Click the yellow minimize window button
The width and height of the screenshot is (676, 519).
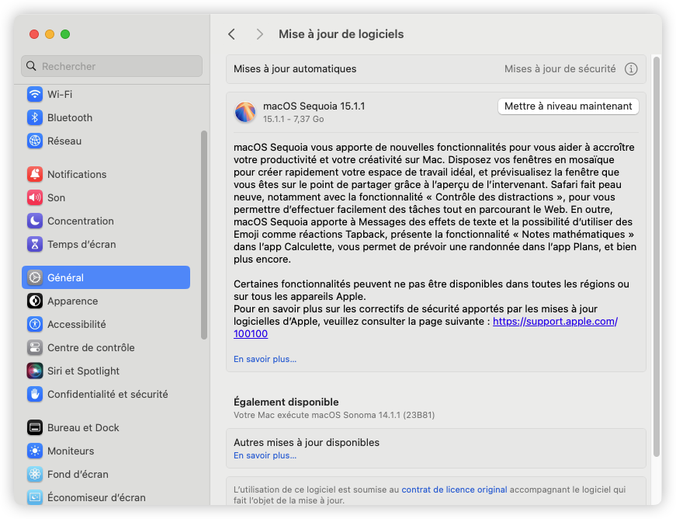[50, 34]
